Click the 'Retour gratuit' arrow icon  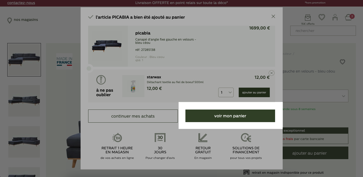click(x=203, y=137)
